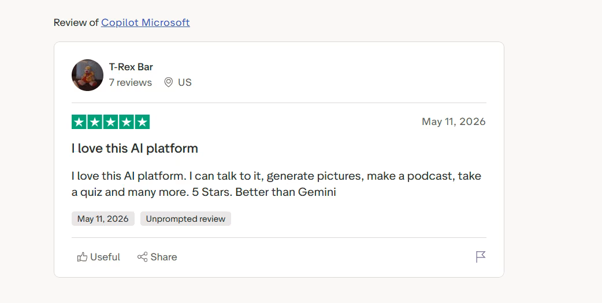
Task: Mark the review as Useful
Action: click(99, 257)
